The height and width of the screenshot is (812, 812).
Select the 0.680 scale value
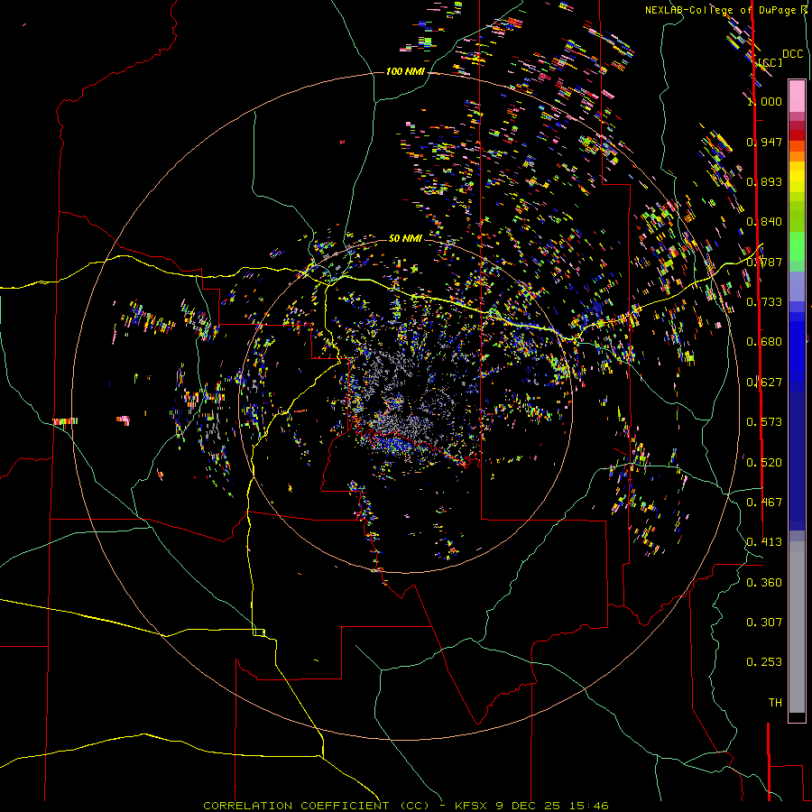pos(764,342)
